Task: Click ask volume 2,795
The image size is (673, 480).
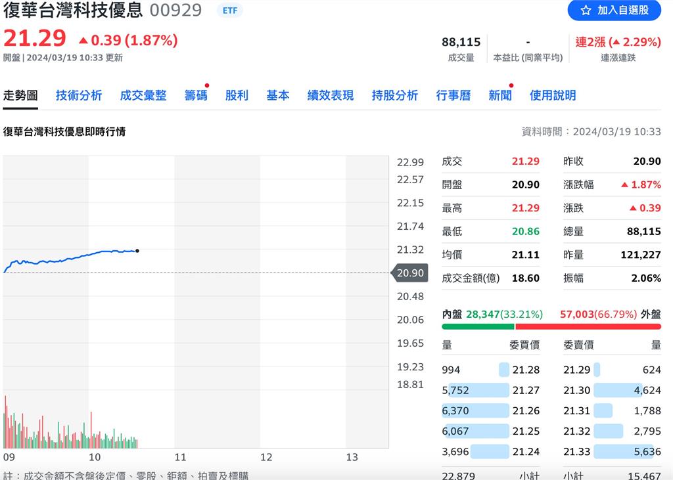Action: (647, 431)
